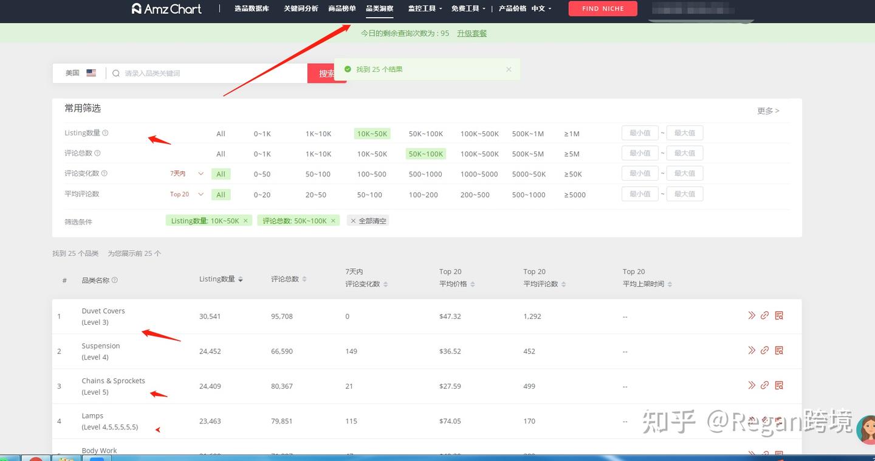The image size is (875, 461).
Task: Click help icon next to 品类名称 header
Action: click(115, 280)
